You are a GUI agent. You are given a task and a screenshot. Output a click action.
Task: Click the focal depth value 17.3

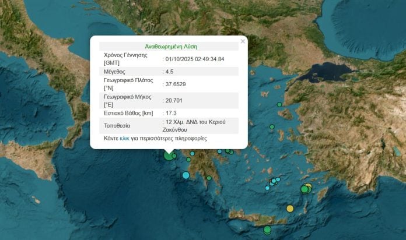click(171, 113)
